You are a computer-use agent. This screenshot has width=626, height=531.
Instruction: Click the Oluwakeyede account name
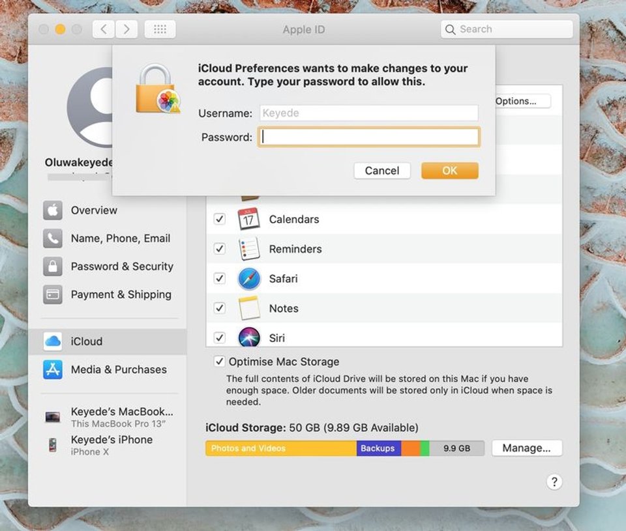click(x=79, y=162)
